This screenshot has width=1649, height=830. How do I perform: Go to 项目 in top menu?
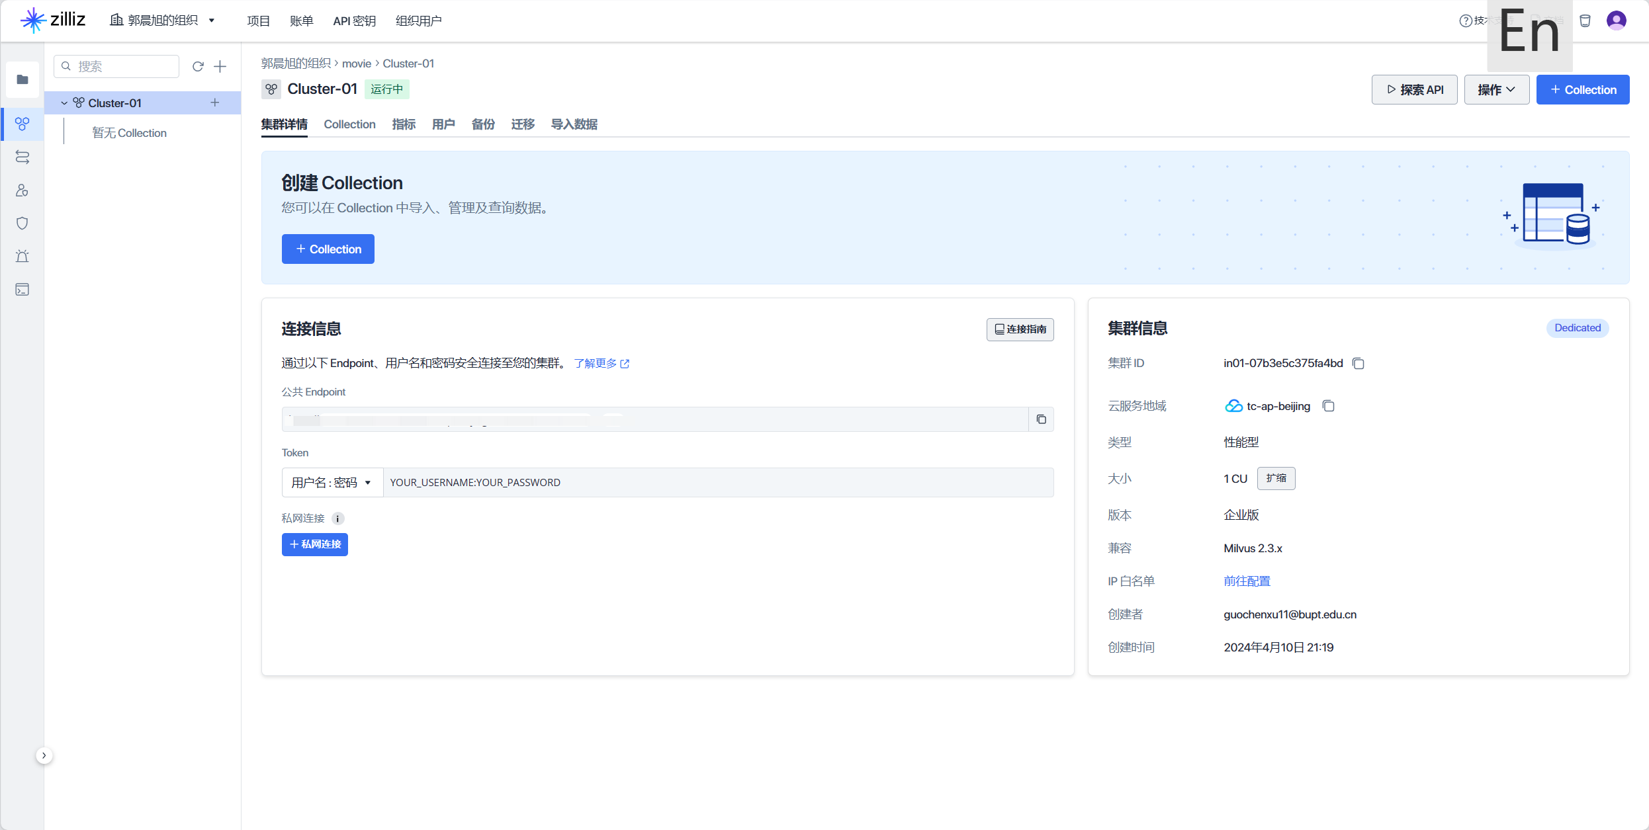[258, 21]
